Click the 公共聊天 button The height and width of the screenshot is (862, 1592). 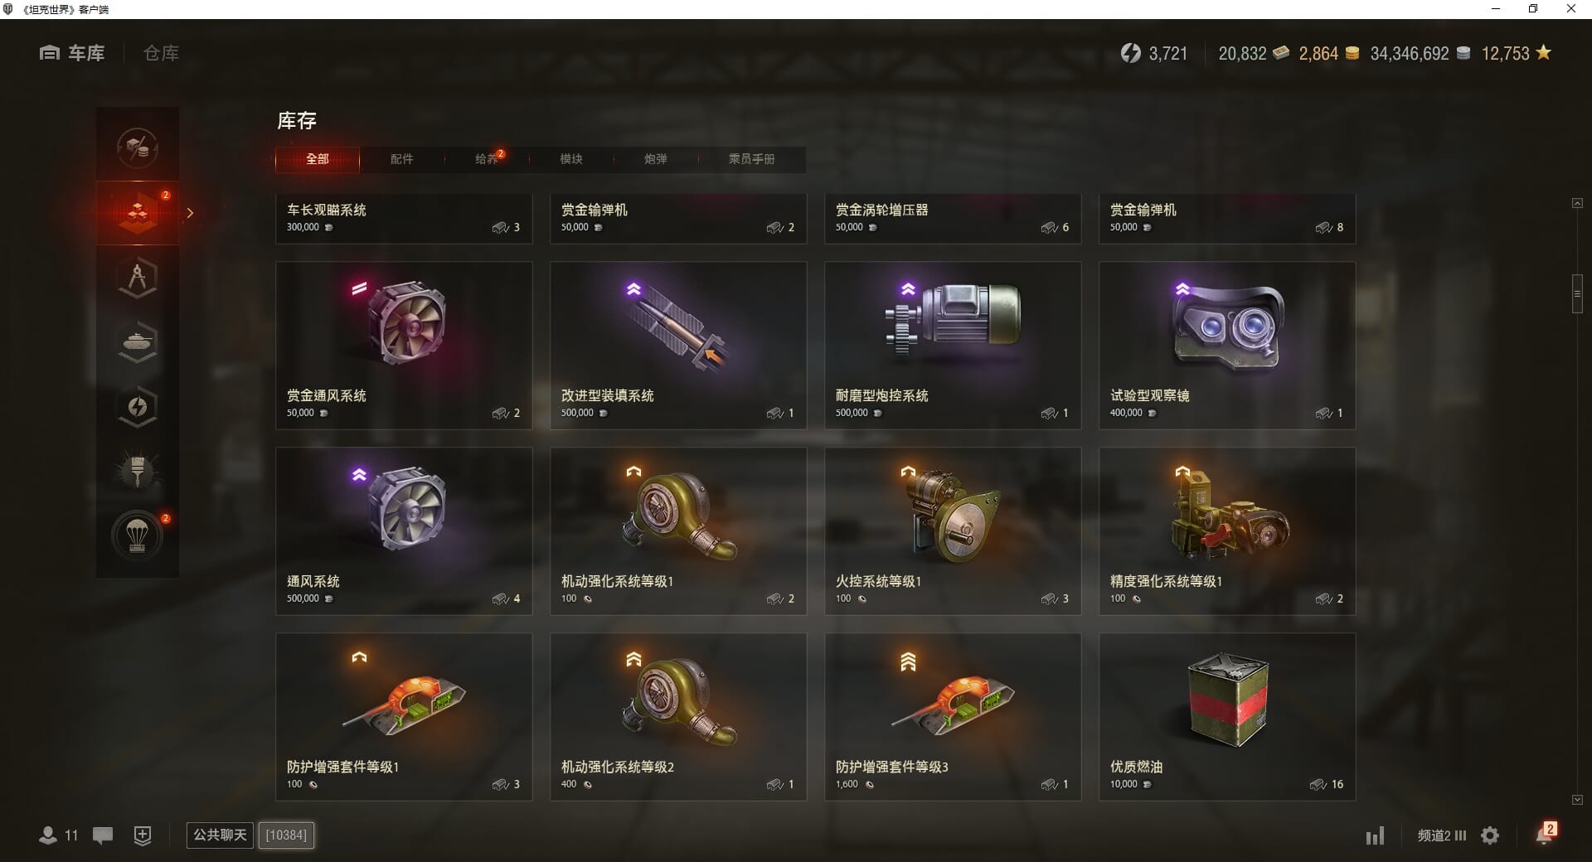point(221,835)
